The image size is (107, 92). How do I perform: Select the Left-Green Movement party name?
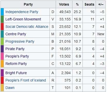click(x=23, y=19)
